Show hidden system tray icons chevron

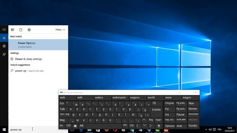206,130
